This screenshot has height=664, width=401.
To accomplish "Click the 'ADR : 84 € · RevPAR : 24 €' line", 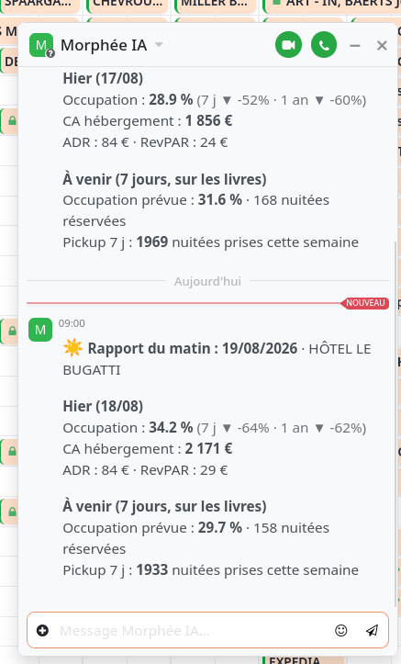I will [x=145, y=142].
